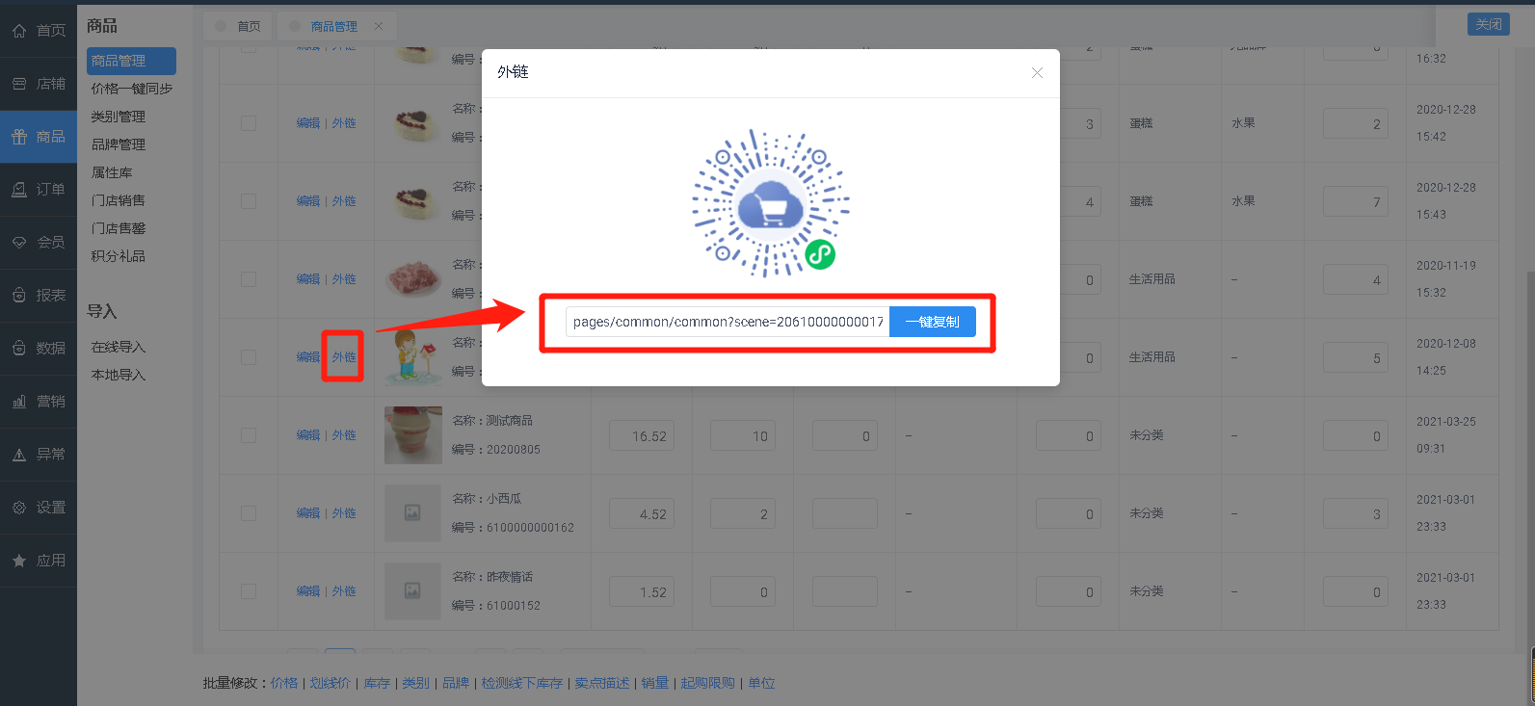The height and width of the screenshot is (706, 1535).
Task: Tick the checkbox for 小西瓜 row
Action: pos(249,513)
